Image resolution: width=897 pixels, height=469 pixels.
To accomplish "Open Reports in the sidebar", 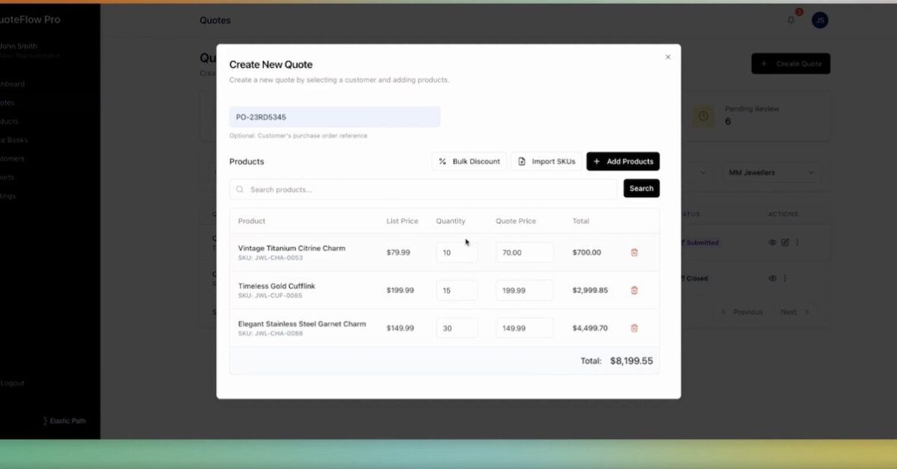I will point(7,178).
